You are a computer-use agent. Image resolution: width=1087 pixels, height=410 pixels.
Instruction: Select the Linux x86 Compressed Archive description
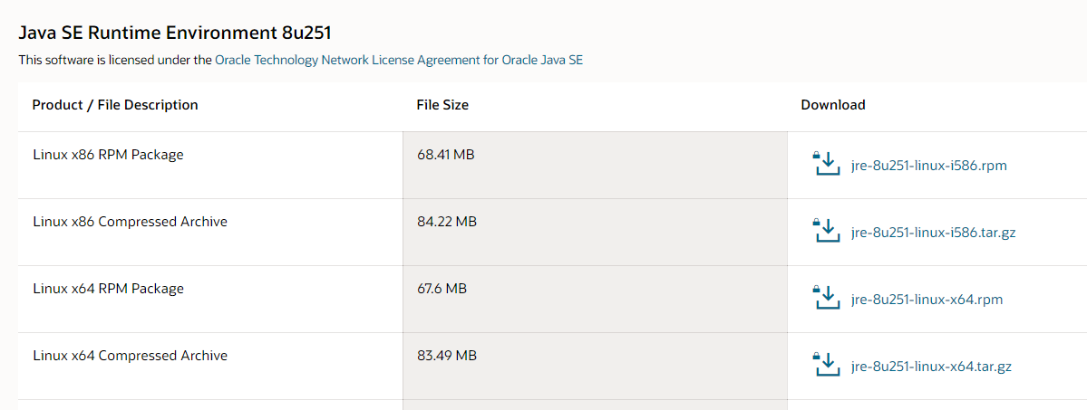click(x=131, y=223)
